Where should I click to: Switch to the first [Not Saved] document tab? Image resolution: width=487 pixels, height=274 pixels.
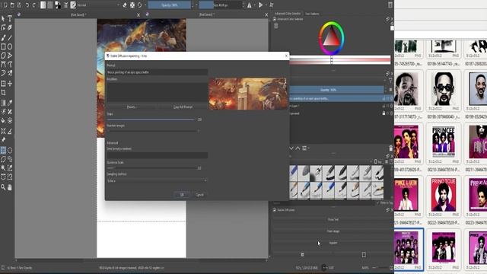pyautogui.click(x=78, y=14)
